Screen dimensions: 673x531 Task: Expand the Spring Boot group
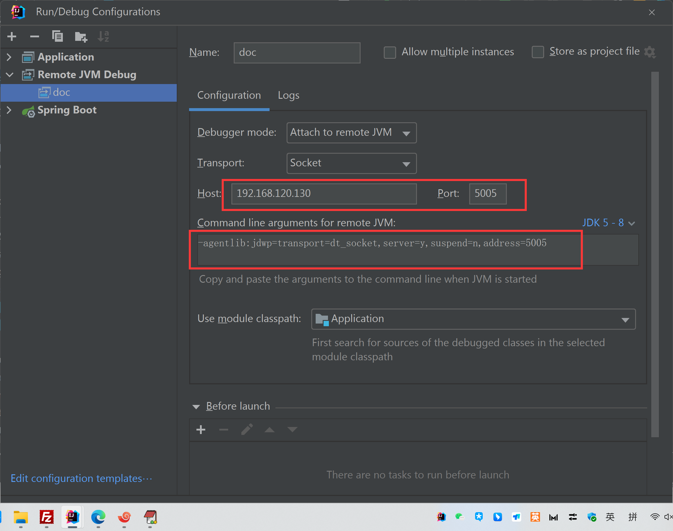[x=9, y=110]
